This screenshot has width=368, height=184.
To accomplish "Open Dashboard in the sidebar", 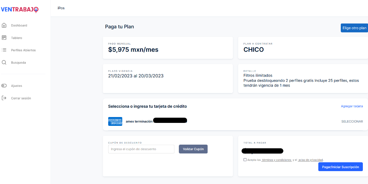I will click(x=19, y=25).
